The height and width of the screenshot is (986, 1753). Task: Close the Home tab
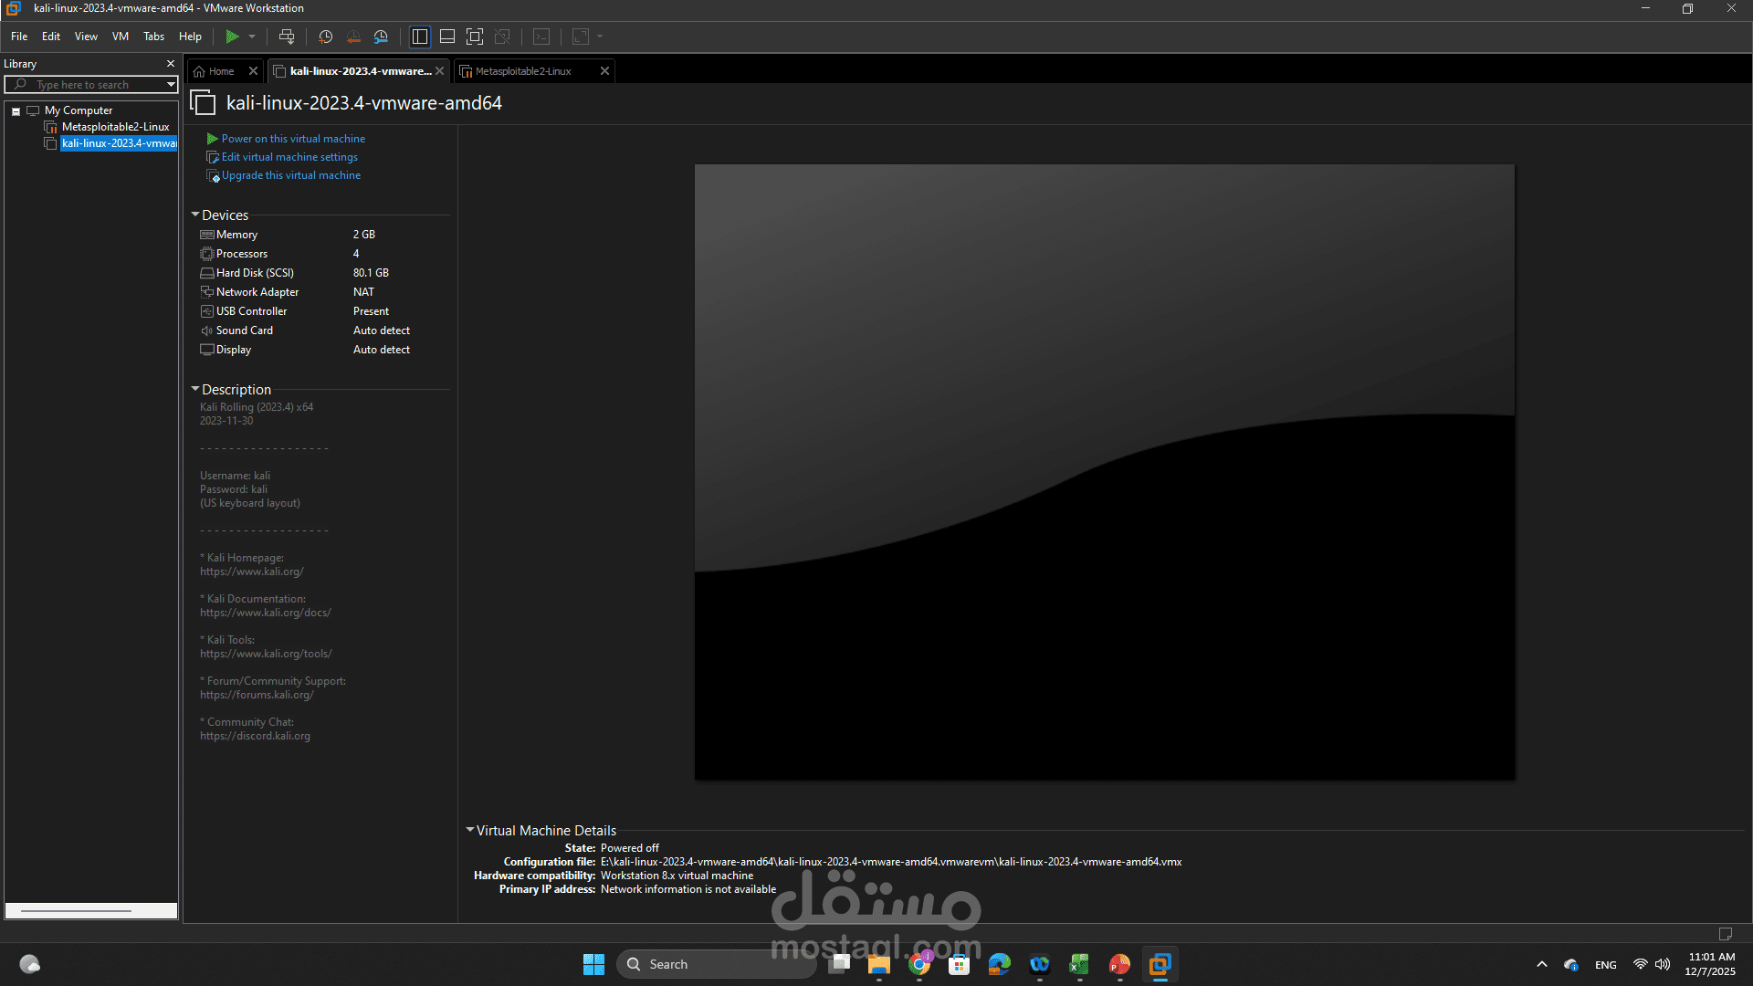[x=254, y=71]
